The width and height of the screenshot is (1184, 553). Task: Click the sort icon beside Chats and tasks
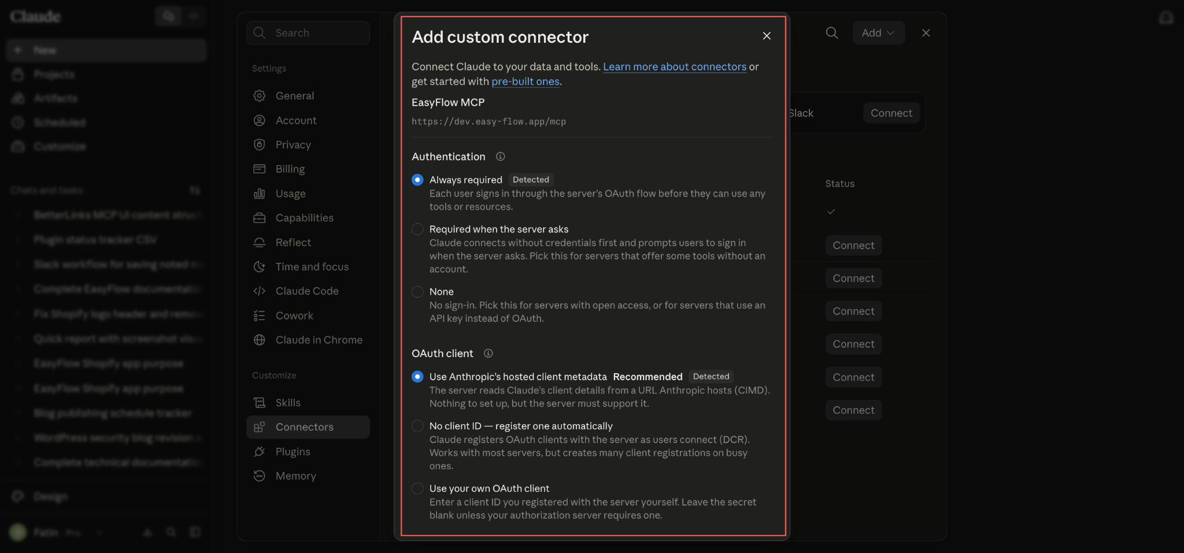[x=195, y=190]
